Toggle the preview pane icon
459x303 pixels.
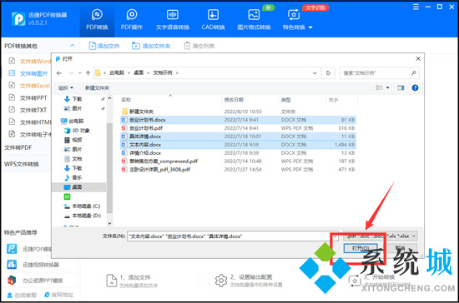point(401,87)
